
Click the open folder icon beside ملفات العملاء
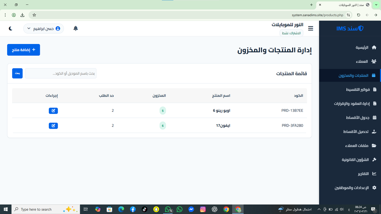[x=374, y=146]
